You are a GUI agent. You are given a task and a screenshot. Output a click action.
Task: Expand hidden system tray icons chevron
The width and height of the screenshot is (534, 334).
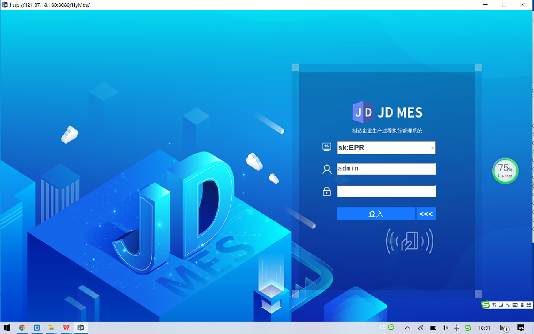(x=407, y=328)
